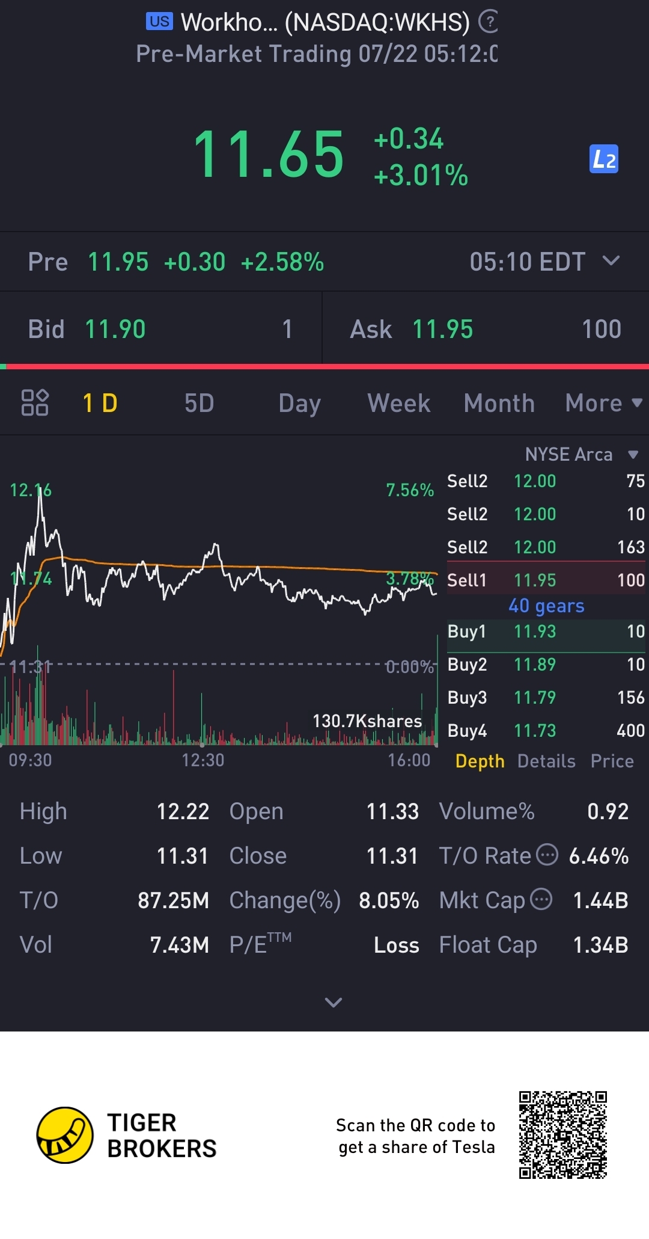Expand the pre-market 05:10 EDT dropdown
This screenshot has height=1239, width=649.
tap(611, 260)
